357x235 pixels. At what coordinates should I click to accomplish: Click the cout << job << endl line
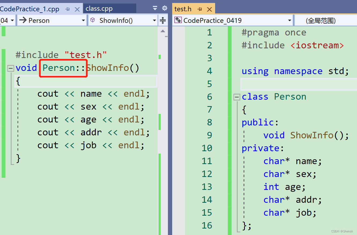click(91, 145)
